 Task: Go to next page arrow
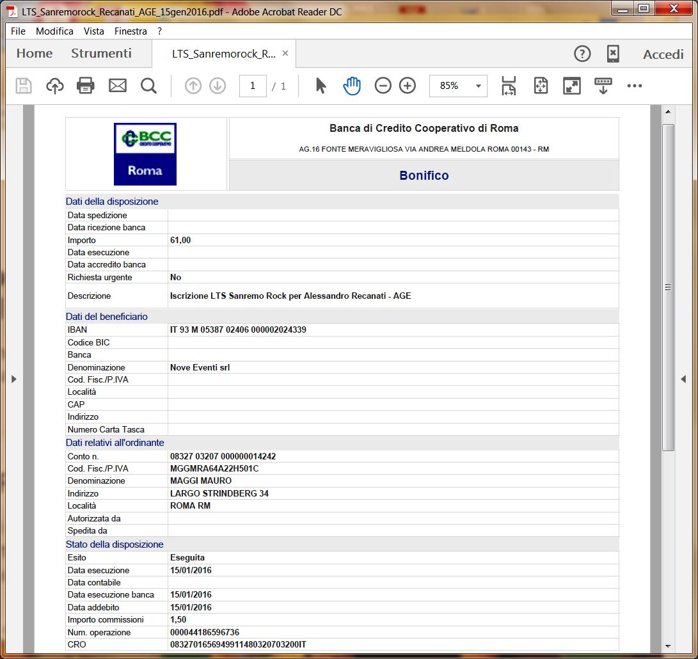218,86
